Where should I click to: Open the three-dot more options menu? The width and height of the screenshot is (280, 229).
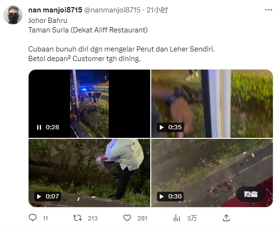click(x=269, y=10)
